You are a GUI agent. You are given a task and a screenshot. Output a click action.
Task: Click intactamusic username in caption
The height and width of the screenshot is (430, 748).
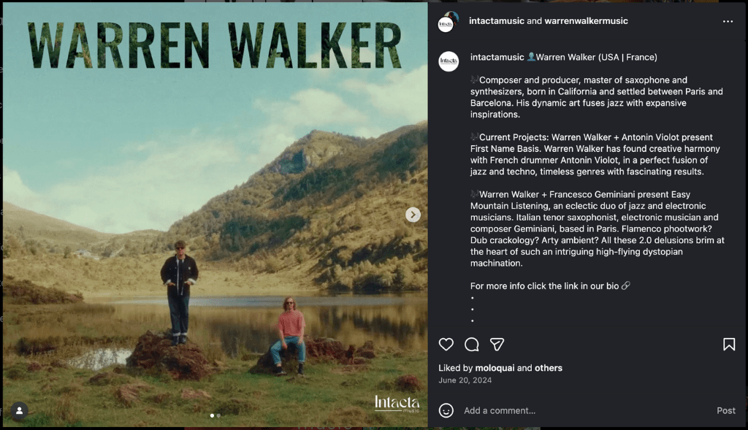(x=497, y=57)
